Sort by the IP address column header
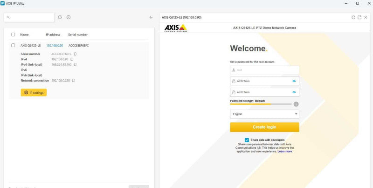 [53, 35]
